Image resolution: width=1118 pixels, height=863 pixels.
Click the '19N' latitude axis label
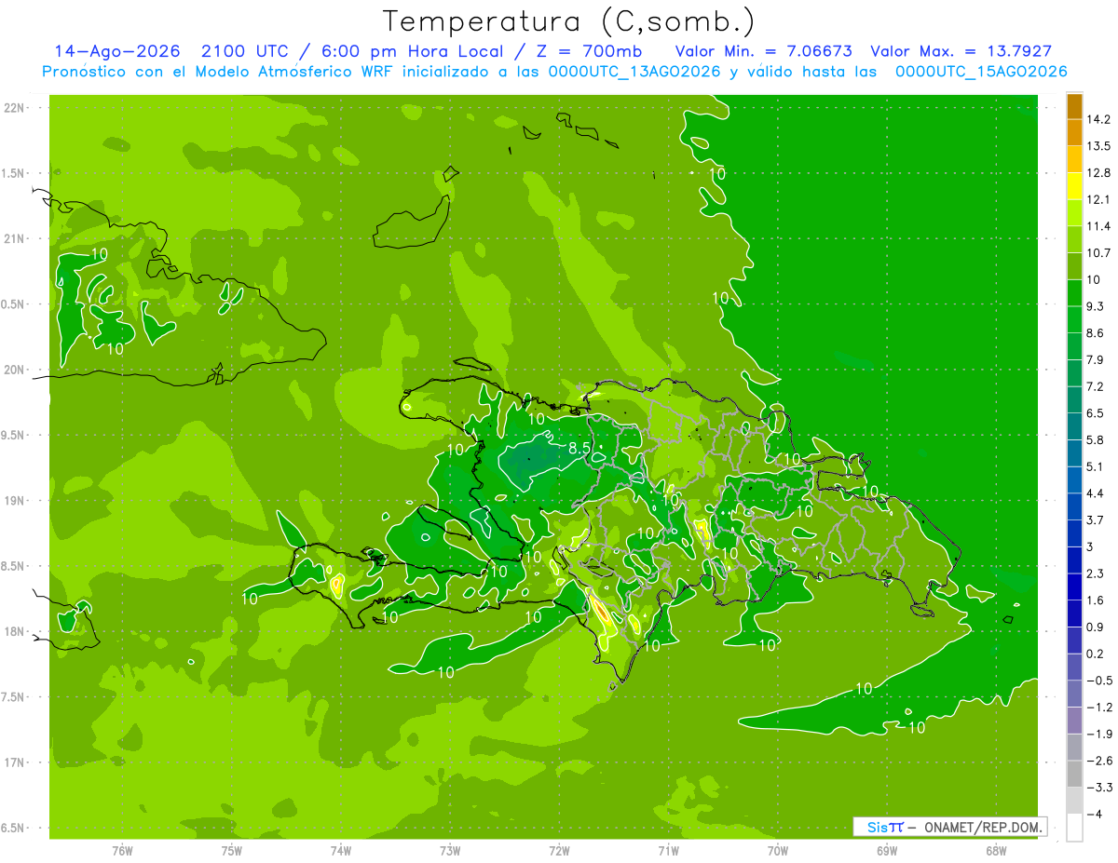[x=13, y=501]
